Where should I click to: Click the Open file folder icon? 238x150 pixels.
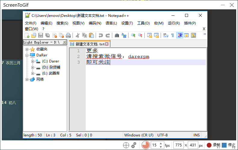(x=34, y=35)
